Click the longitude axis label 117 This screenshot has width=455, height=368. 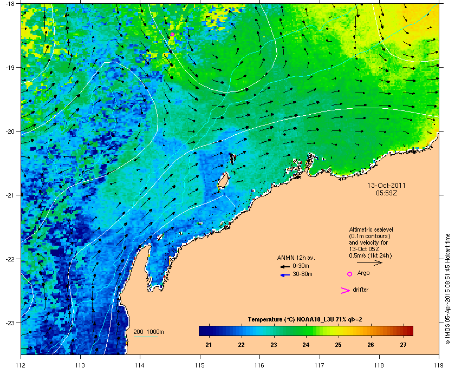[320, 365]
